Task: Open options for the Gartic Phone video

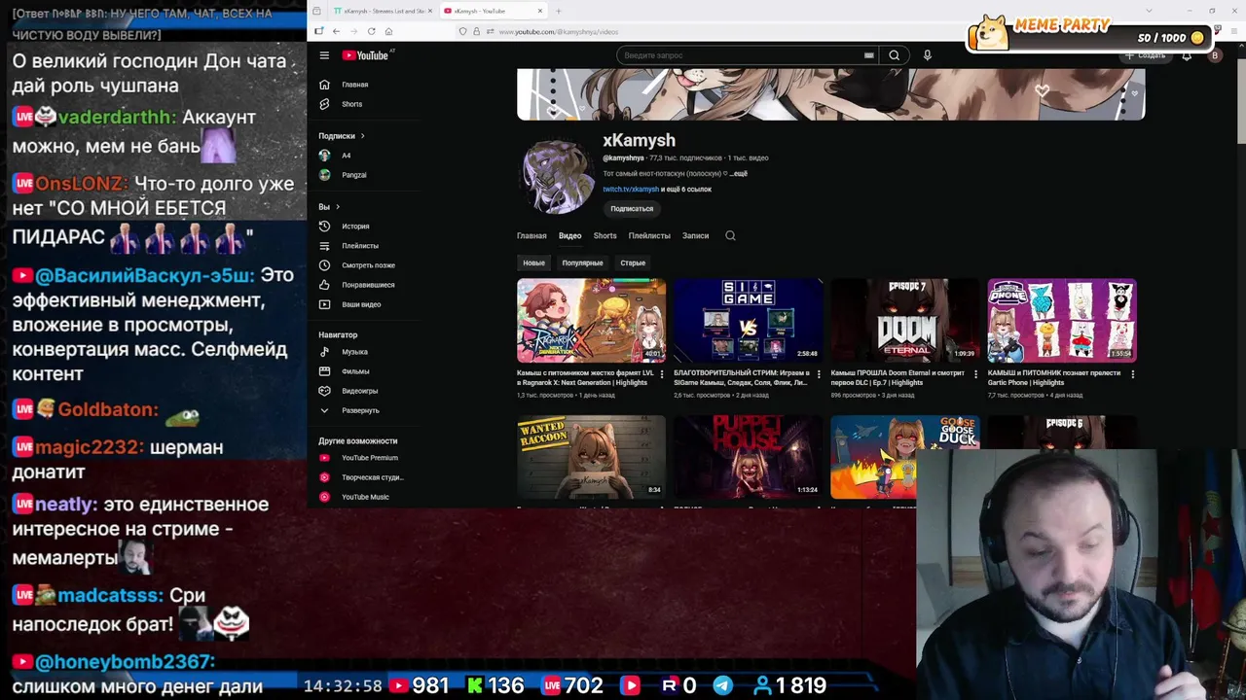Action: pos(1132,374)
